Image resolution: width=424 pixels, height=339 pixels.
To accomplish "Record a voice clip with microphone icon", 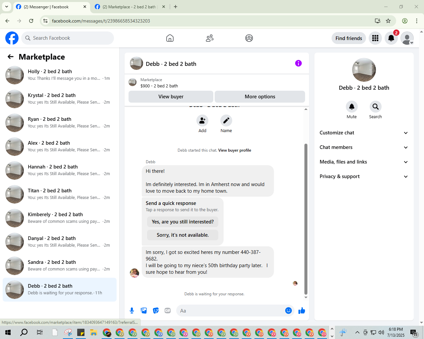I will coord(132,311).
